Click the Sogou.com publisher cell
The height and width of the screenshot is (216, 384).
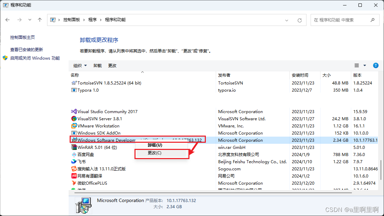point(229,169)
